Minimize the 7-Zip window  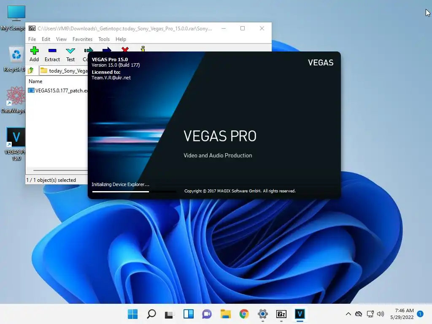click(x=224, y=28)
